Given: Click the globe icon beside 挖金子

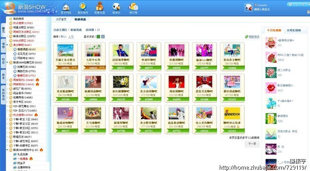Looking at the screenshot, I should click(15, 163).
